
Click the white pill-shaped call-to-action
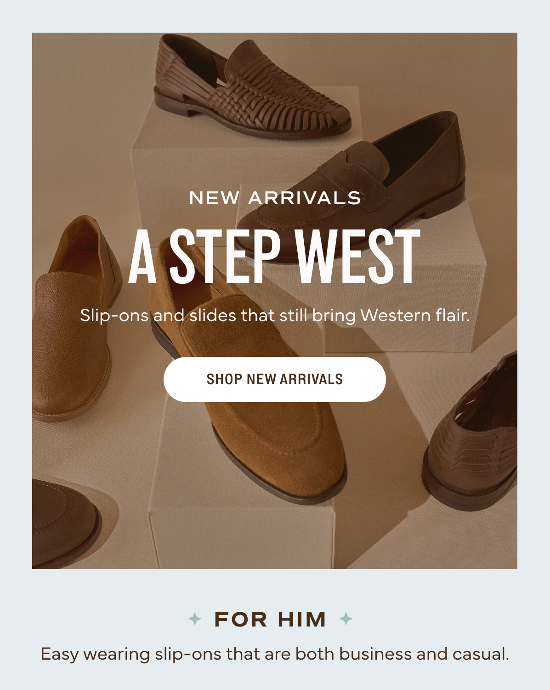click(274, 380)
